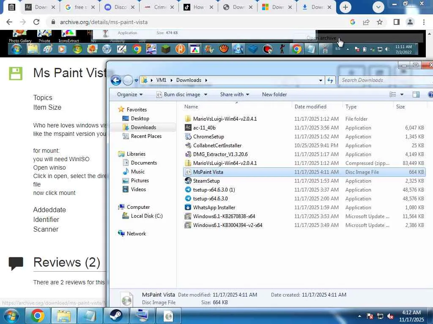433x324 pixels.
Task: Open the Burn disc image dropdown arrow
Action: click(x=206, y=94)
